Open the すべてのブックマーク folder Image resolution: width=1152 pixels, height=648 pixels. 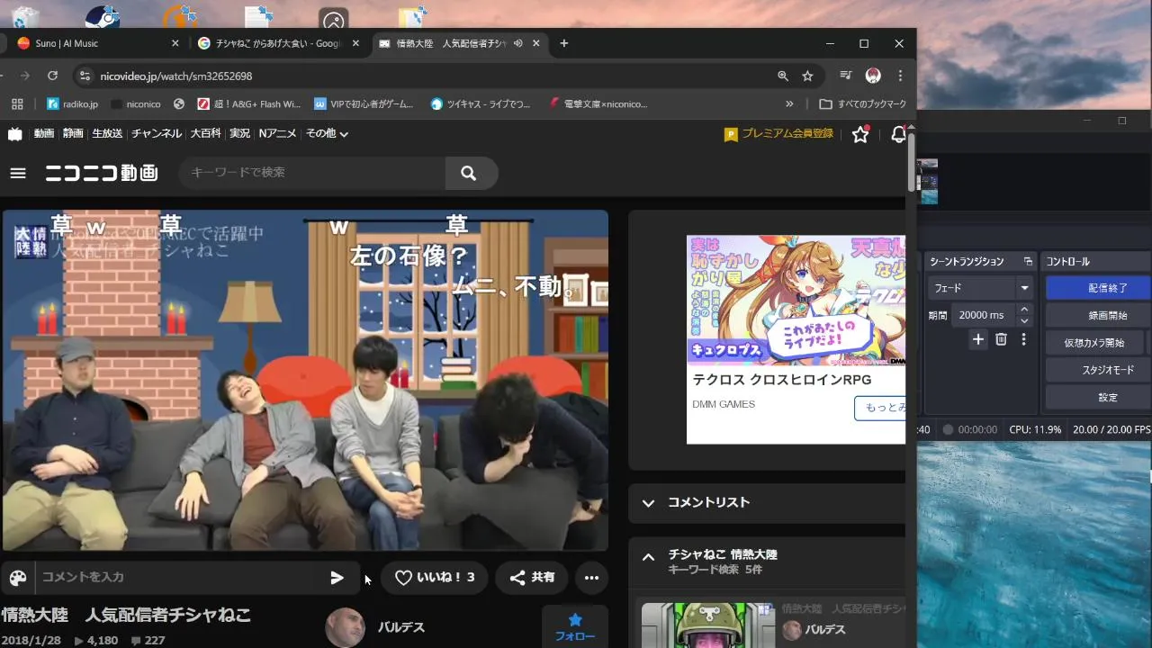pyautogui.click(x=862, y=103)
